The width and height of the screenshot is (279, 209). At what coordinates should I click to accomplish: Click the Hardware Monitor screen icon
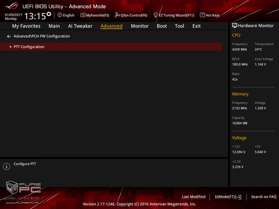click(234, 26)
